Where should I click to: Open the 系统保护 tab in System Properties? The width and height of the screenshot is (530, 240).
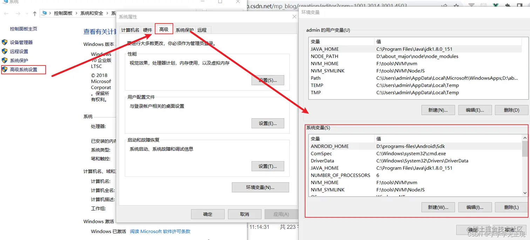pos(184,30)
